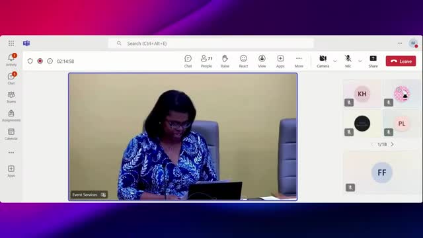
Task: Open the More actions menu
Action: click(x=299, y=61)
